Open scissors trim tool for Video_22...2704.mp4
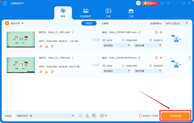This screenshot has width=194, height=123. click(x=47, y=72)
